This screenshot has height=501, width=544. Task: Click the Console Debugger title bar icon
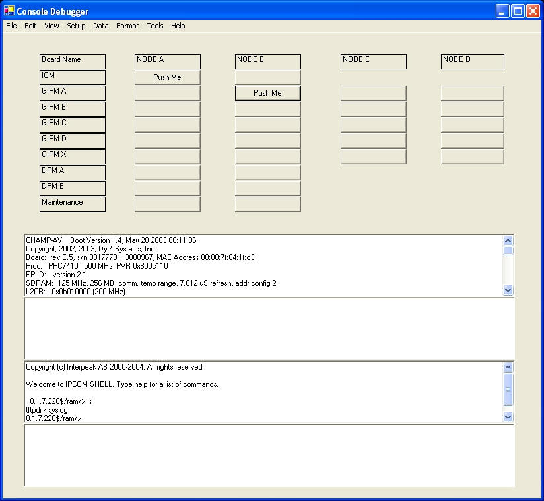click(9, 11)
